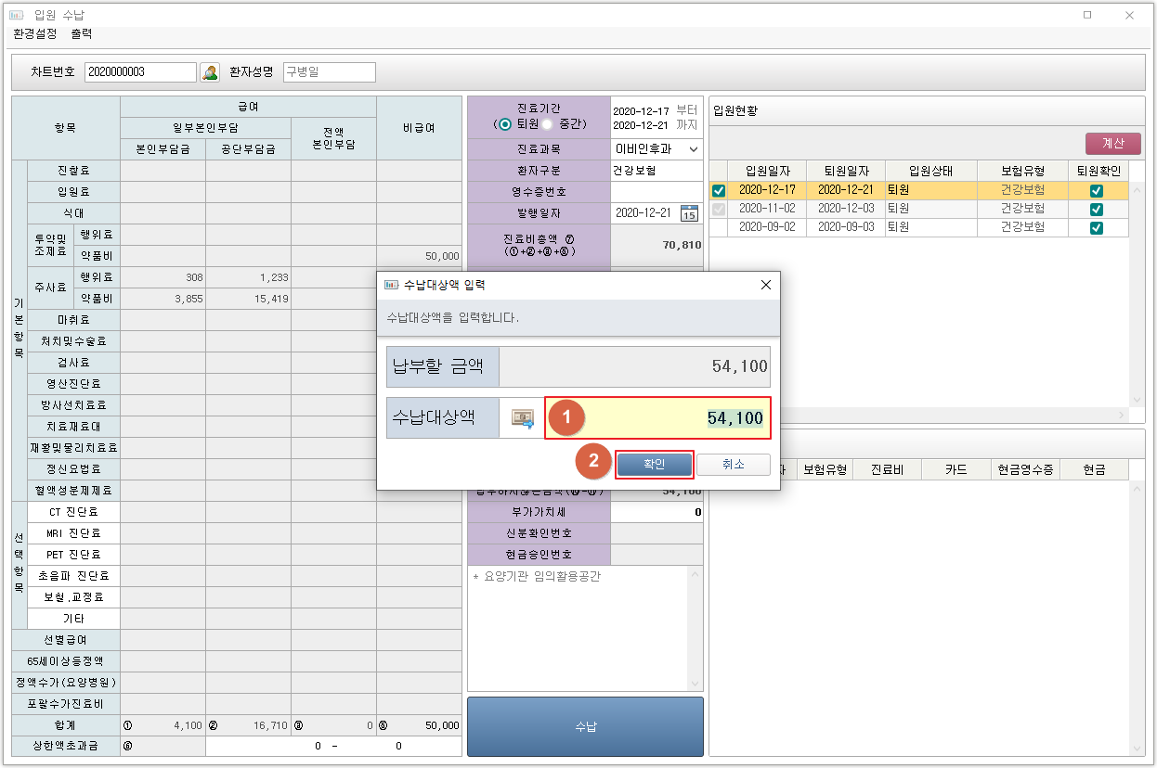This screenshot has height=768, width=1157.
Task: Open the 환경설정 menu
Action: click(35, 34)
